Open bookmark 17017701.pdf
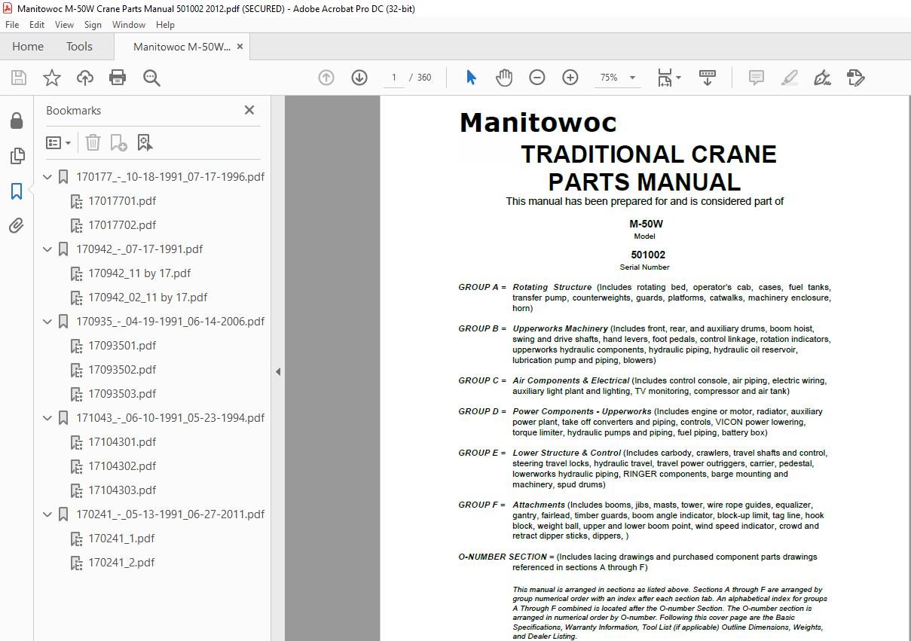 122,201
